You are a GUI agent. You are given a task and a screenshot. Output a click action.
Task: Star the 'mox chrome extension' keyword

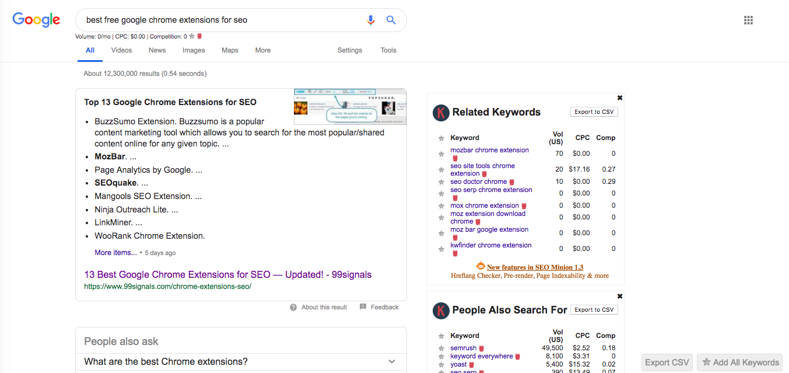[x=441, y=206]
